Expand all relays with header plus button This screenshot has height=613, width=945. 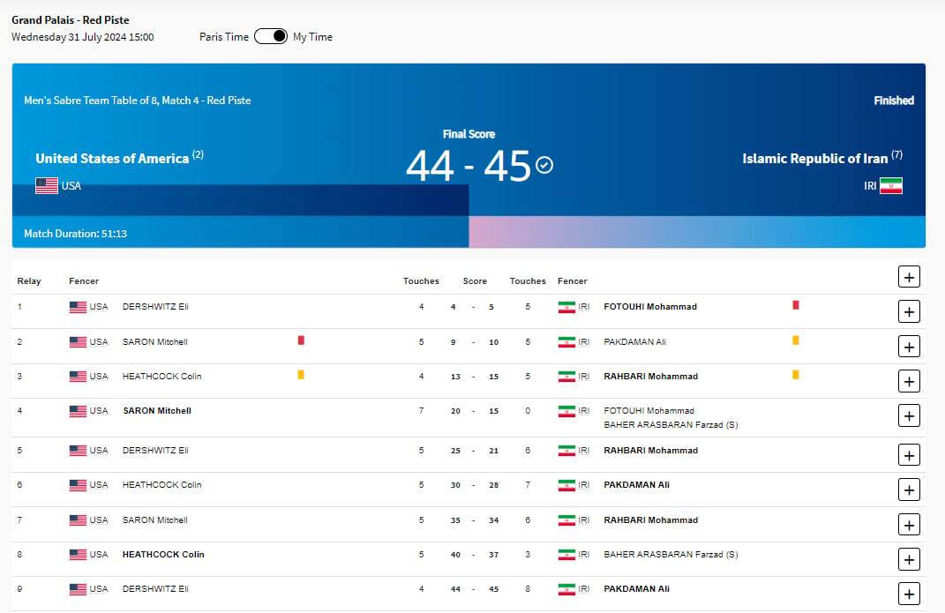pos(909,277)
